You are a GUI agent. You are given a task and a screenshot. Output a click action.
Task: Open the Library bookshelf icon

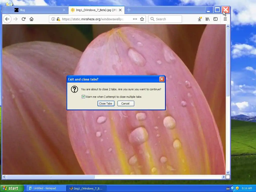tap(207, 19)
